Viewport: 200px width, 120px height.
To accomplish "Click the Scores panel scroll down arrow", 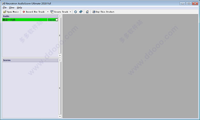I will tap(60, 116).
